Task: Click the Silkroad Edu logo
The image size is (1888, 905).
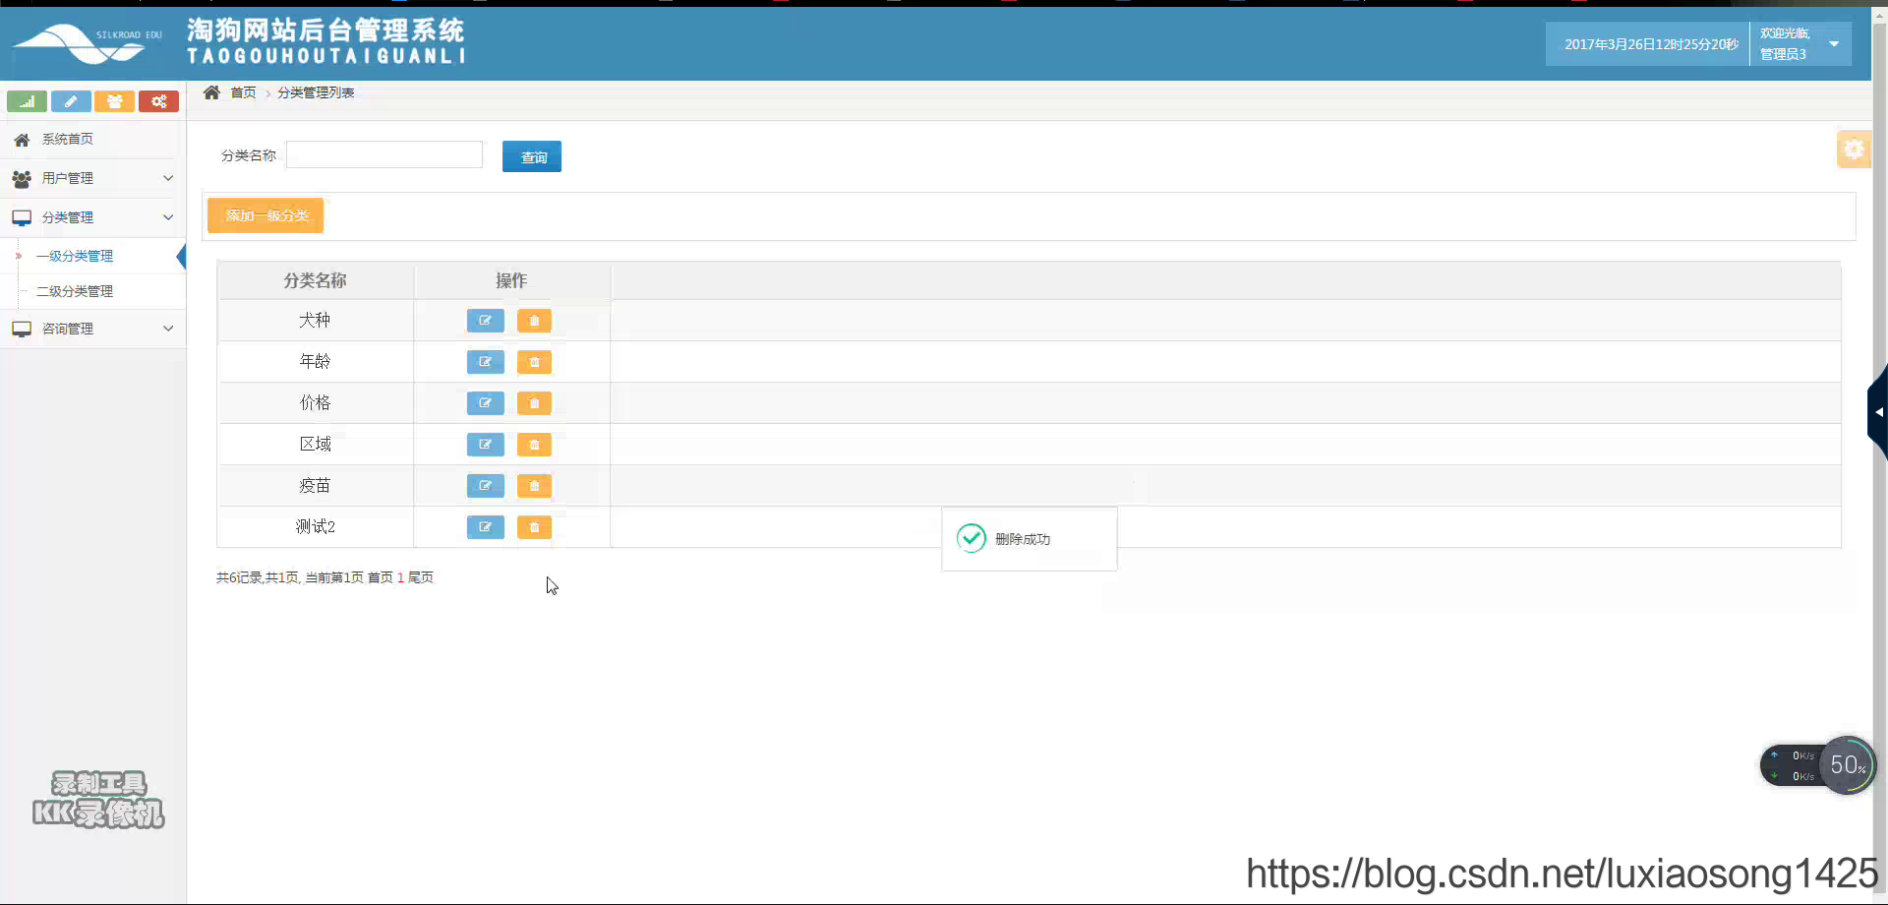Action: click(87, 43)
